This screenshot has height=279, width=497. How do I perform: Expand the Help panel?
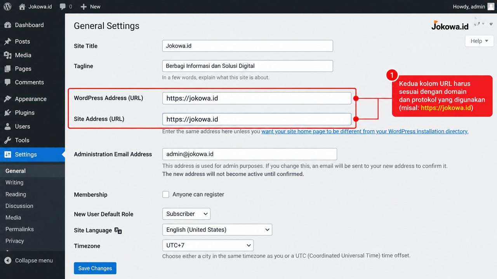(x=480, y=41)
